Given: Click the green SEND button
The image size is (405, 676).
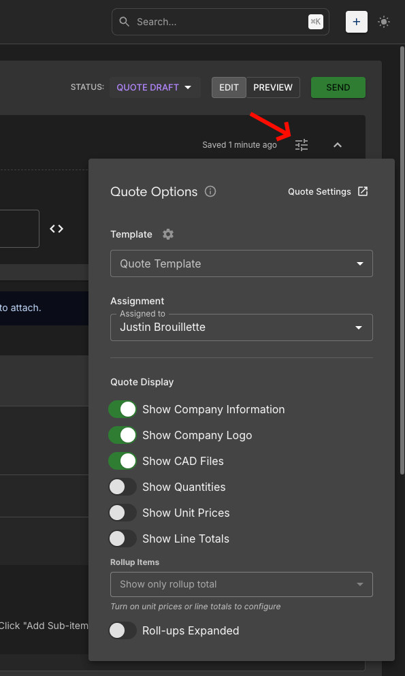Looking at the screenshot, I should (x=338, y=87).
